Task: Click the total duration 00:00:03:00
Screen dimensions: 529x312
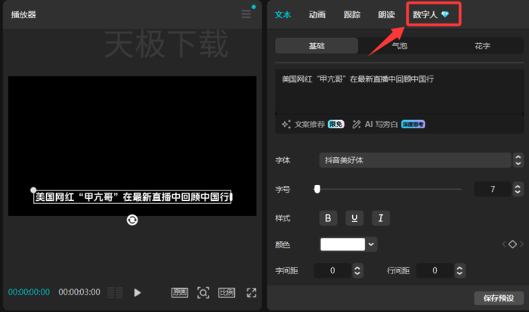Action: (79, 292)
